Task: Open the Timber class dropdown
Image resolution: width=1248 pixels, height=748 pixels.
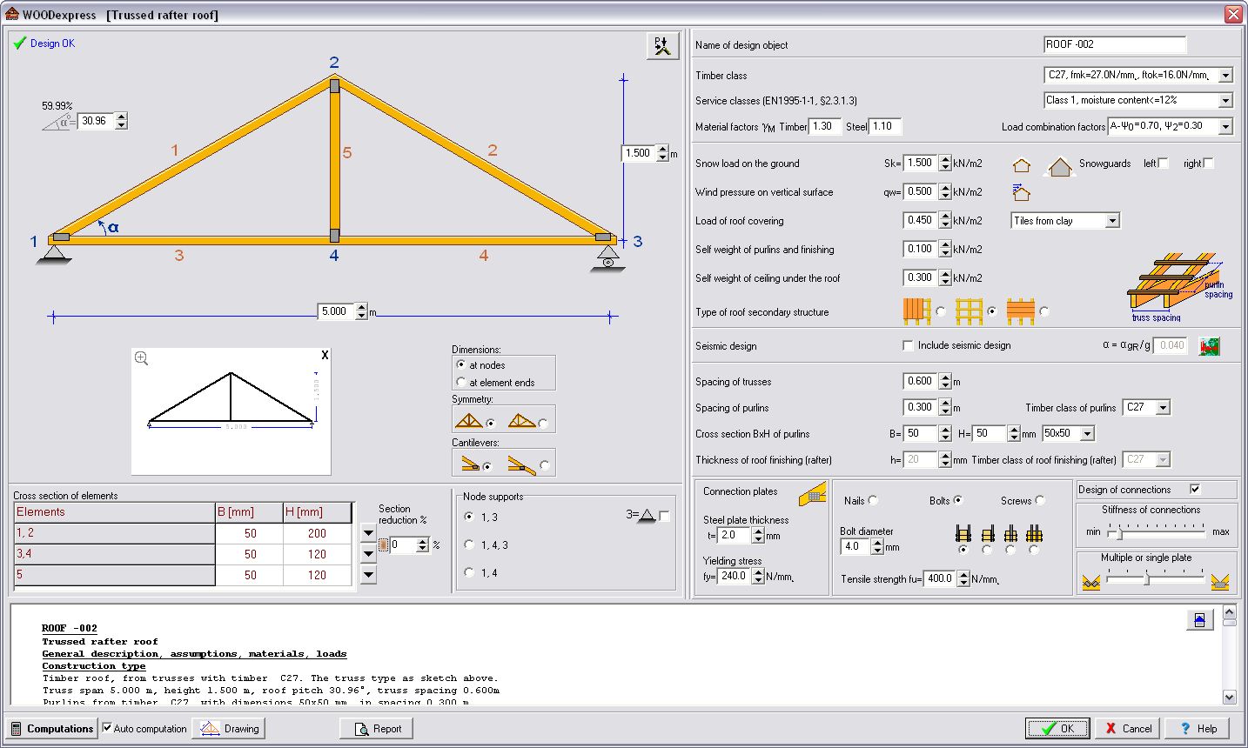Action: 1225,76
